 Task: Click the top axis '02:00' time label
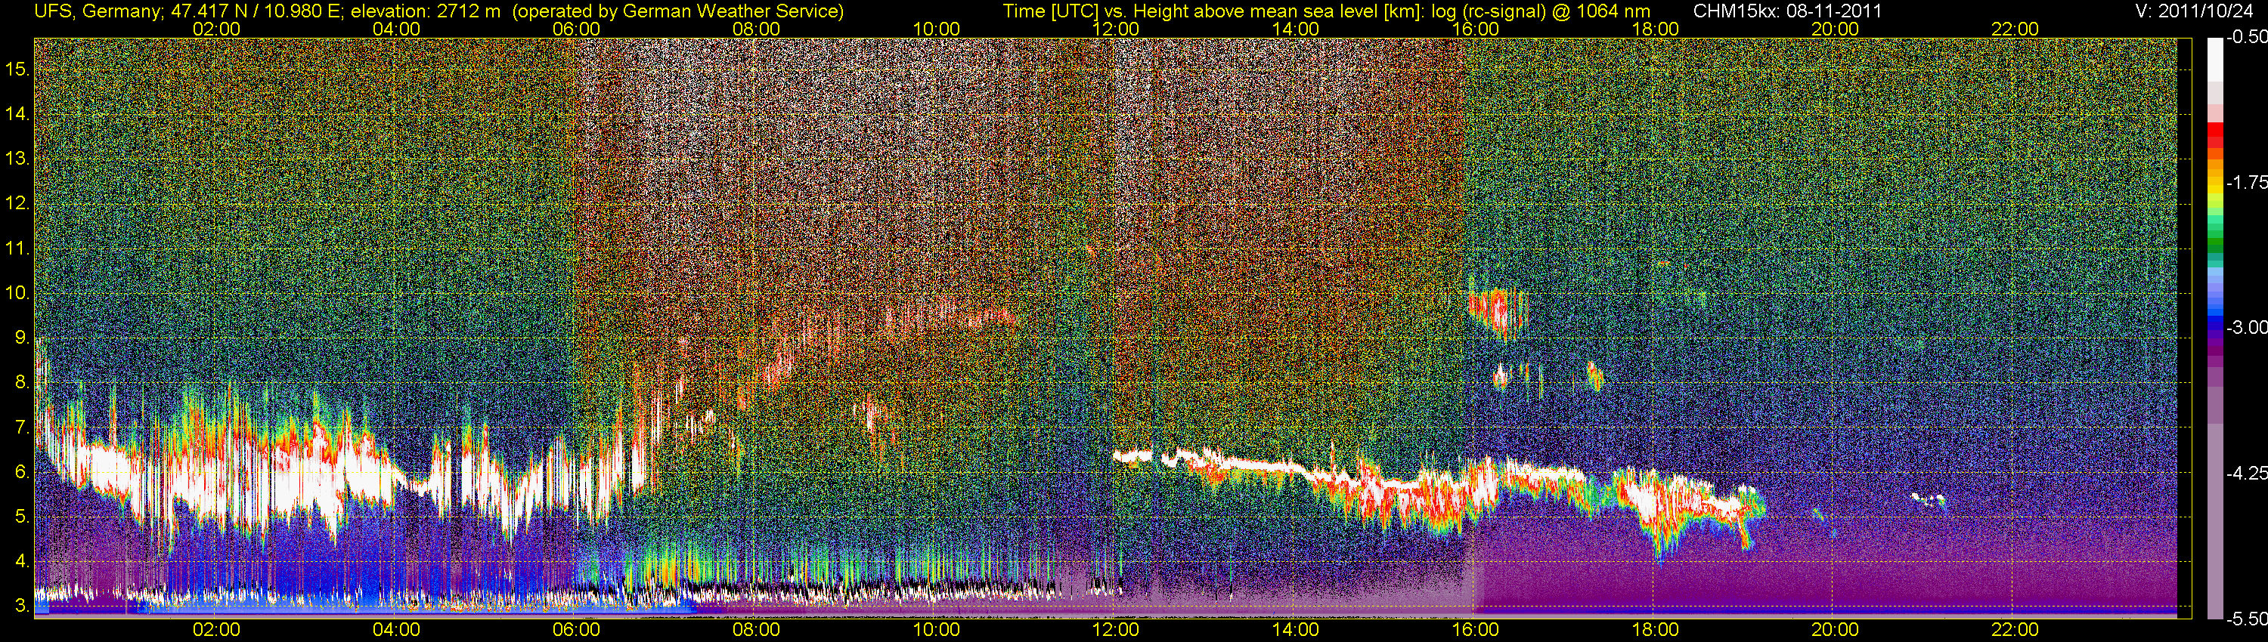click(216, 29)
